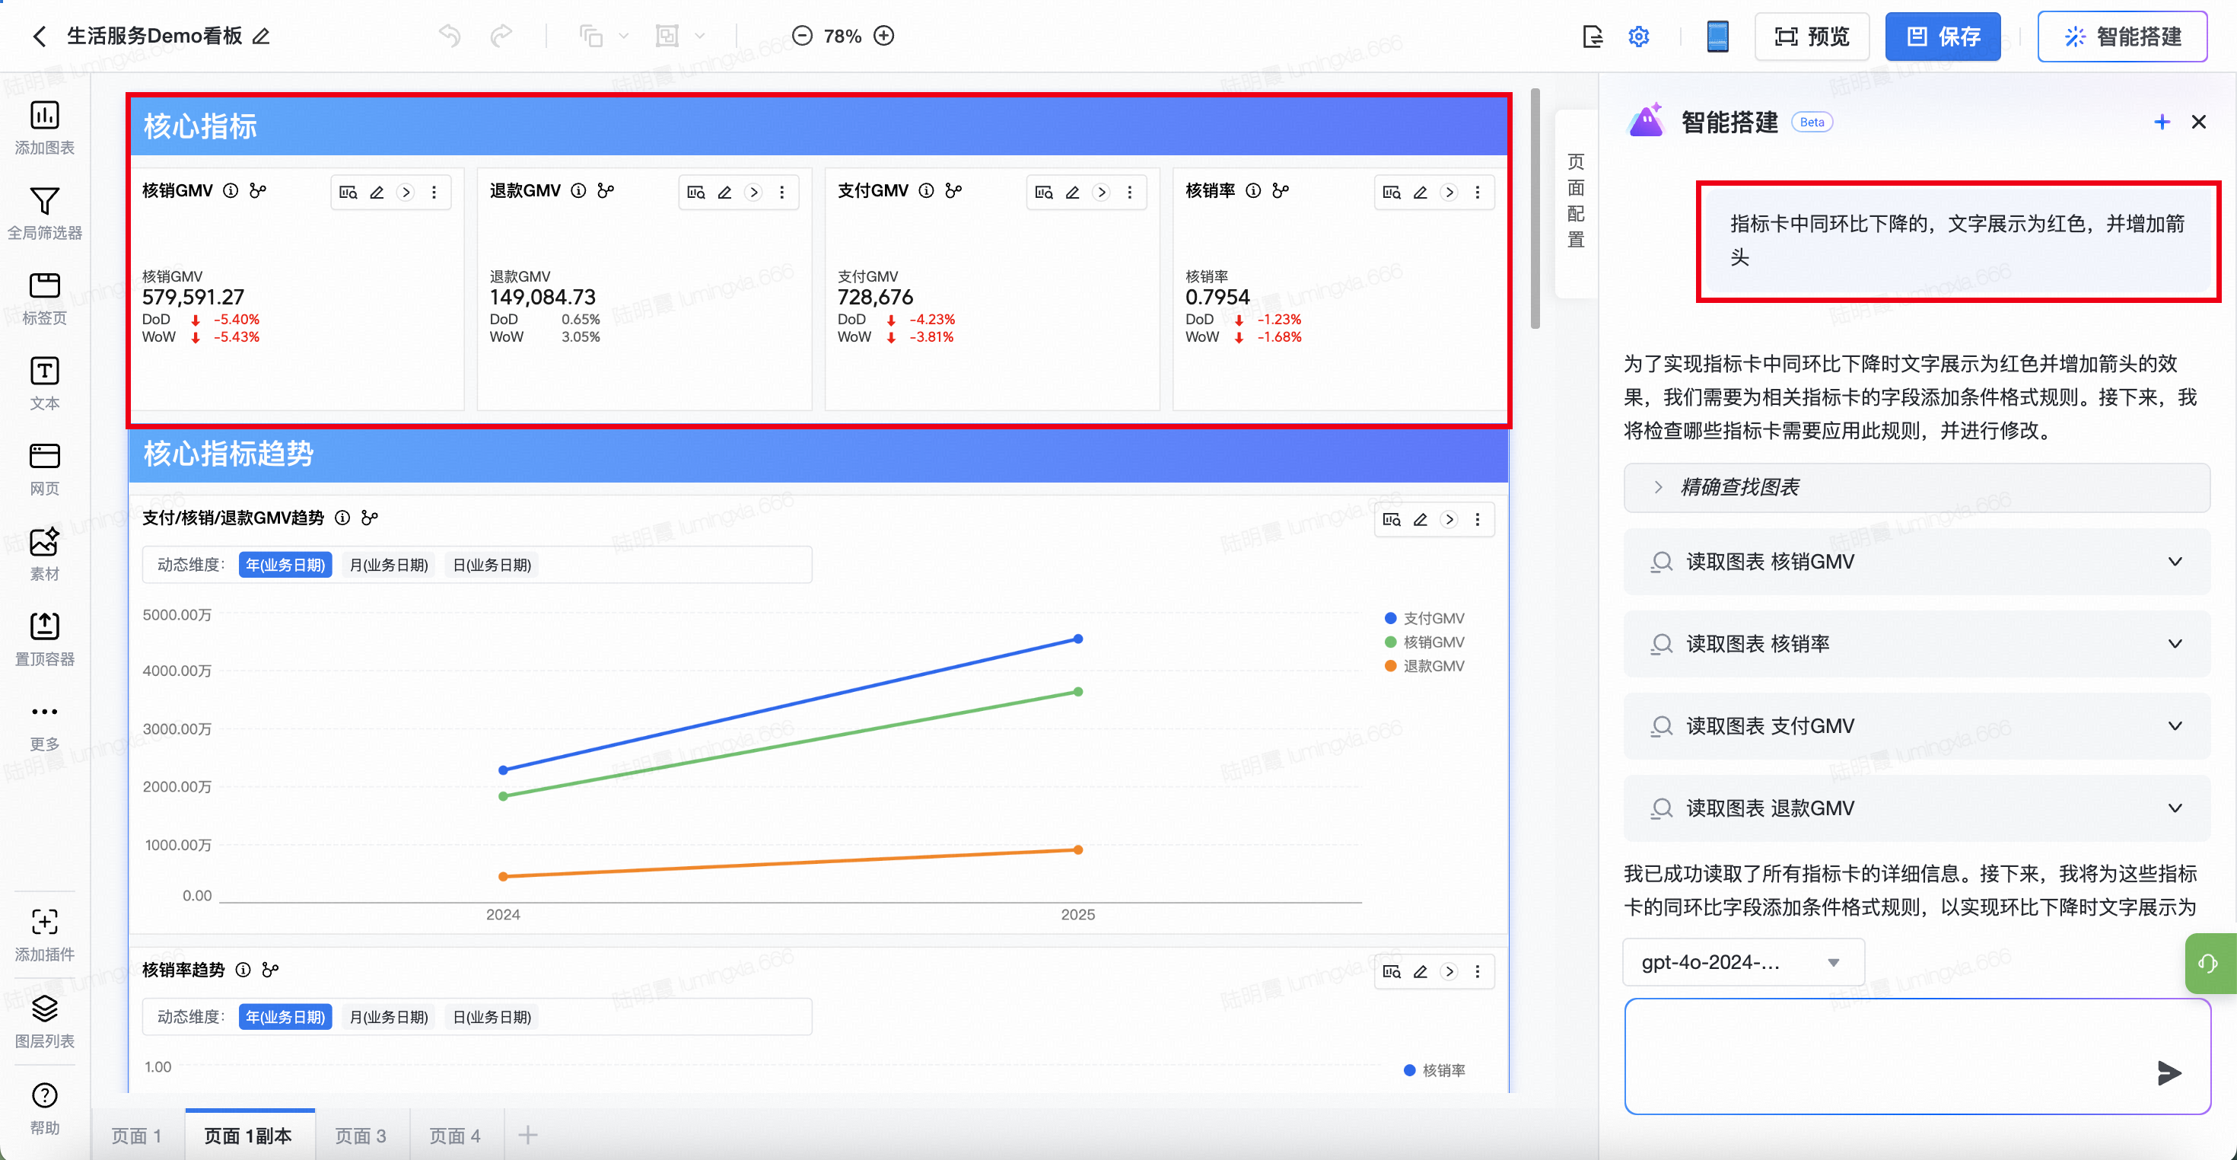Viewport: 2237px width, 1160px height.
Task: Select 月(业务日期) in the GMV trend chart
Action: pyautogui.click(x=388, y=565)
